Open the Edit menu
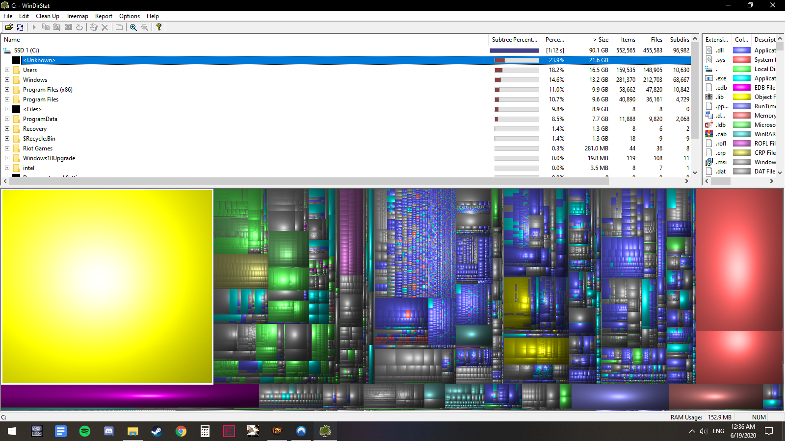 24,16
